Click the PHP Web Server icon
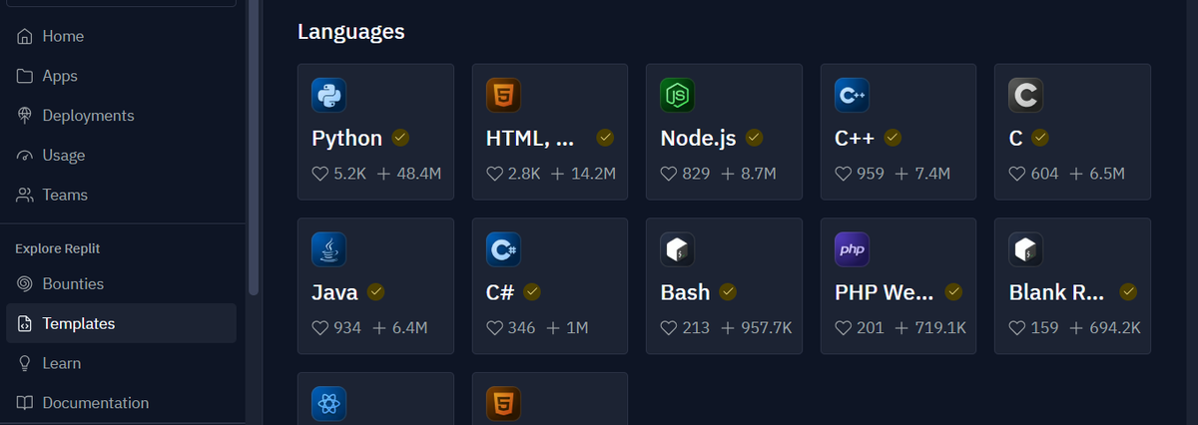 (x=852, y=249)
